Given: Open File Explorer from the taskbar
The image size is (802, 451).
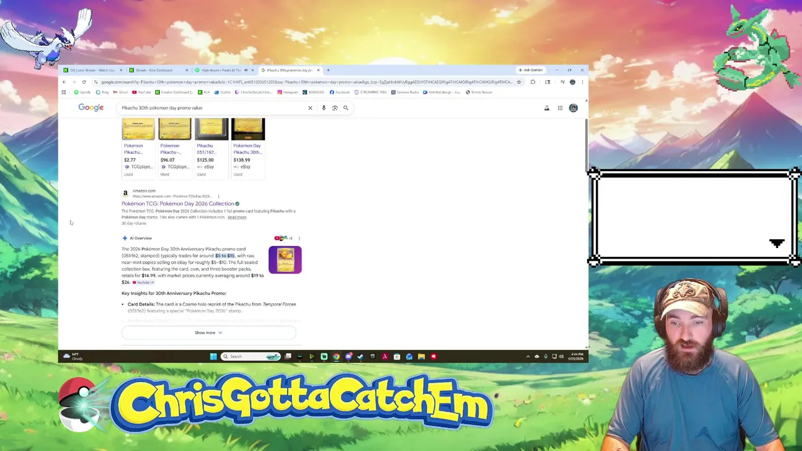Looking at the screenshot, I should point(421,356).
